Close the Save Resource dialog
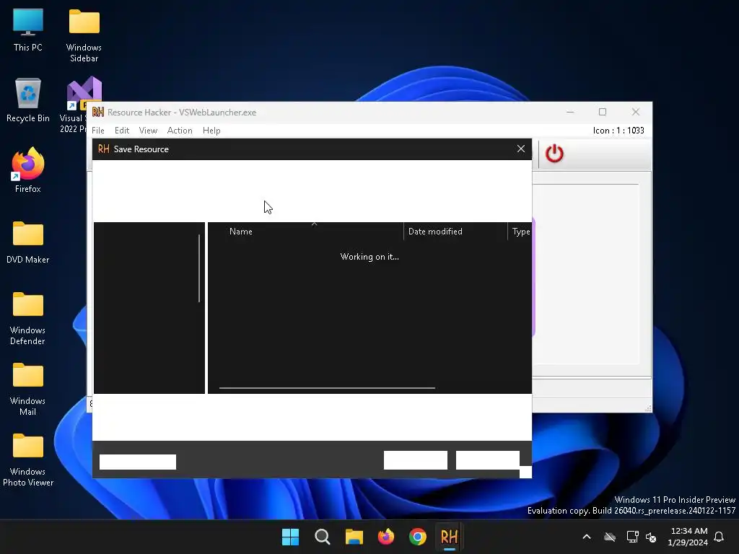 tap(521, 149)
